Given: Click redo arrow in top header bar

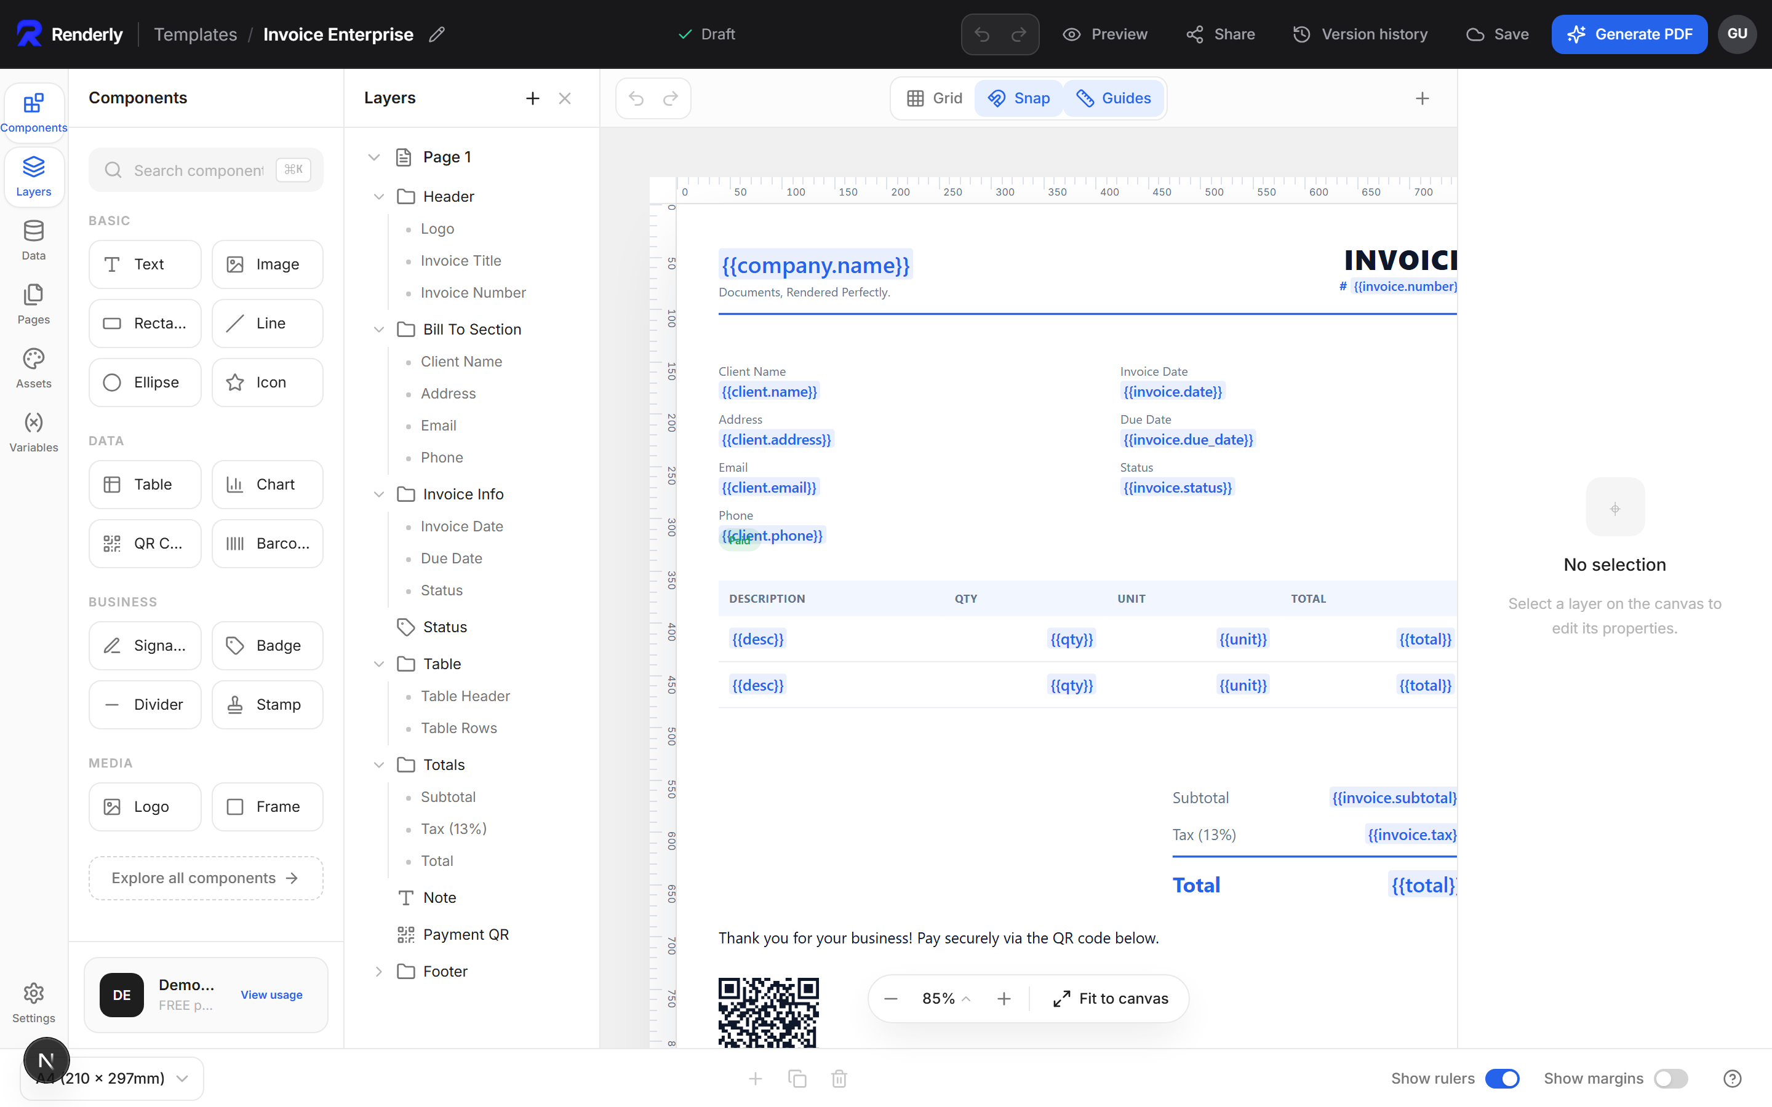Looking at the screenshot, I should [x=1018, y=34].
